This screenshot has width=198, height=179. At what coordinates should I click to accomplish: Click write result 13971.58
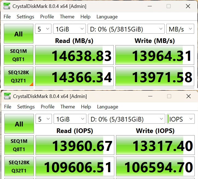[x=155, y=76]
